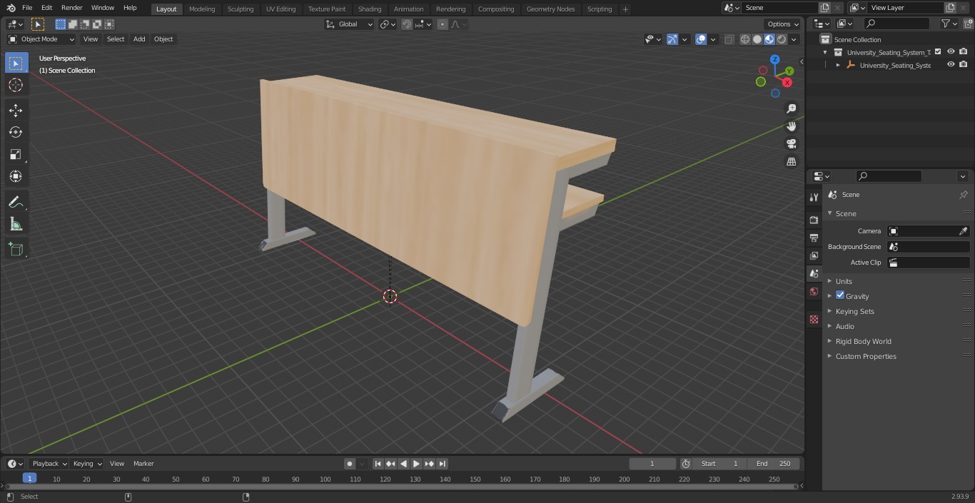Toggle proportional editing button
Viewport: 975px width, 503px height.
443,24
